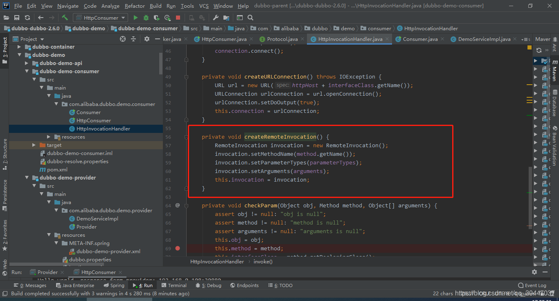Toggle the Ant Build side panel
Viewport: 559px width, 301px height.
pyautogui.click(x=554, y=44)
